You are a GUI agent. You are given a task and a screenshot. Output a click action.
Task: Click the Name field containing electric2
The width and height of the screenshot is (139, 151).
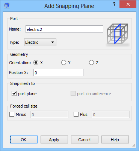pos(64,29)
